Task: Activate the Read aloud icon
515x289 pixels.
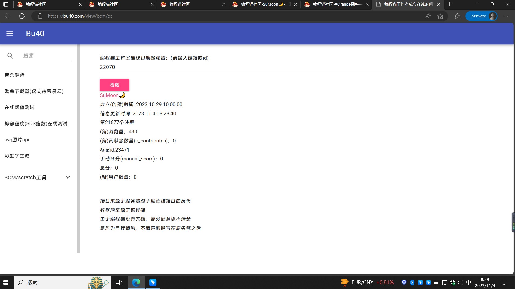Action: click(428, 16)
